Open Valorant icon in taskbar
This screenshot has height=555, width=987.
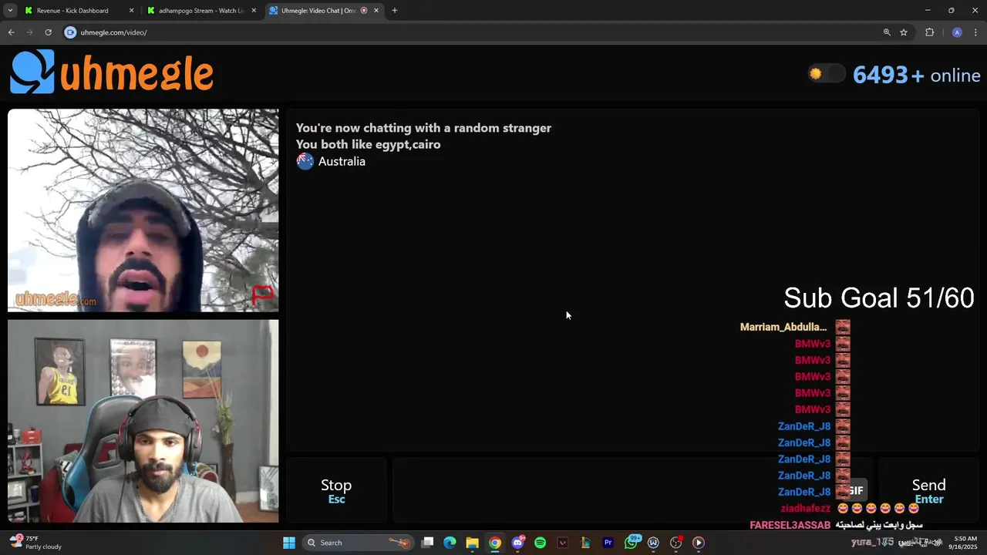point(563,543)
